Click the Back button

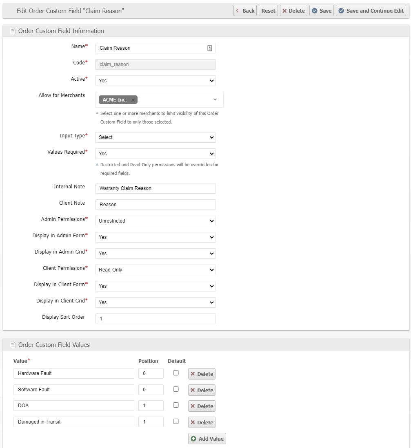coord(245,11)
